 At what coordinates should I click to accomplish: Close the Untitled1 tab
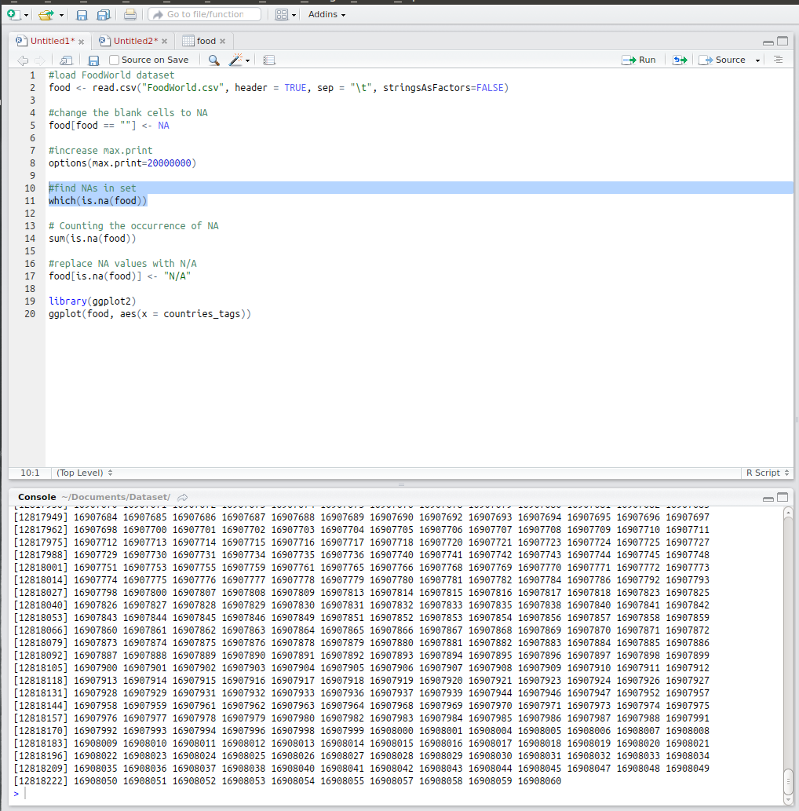pos(81,42)
